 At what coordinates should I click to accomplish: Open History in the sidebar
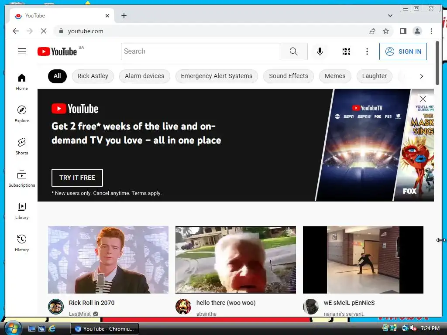(22, 243)
